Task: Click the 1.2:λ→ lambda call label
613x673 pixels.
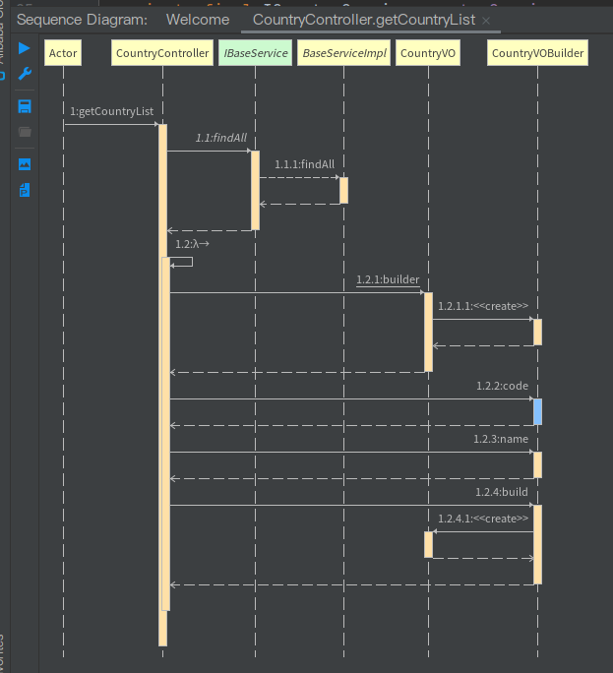Action: point(192,244)
